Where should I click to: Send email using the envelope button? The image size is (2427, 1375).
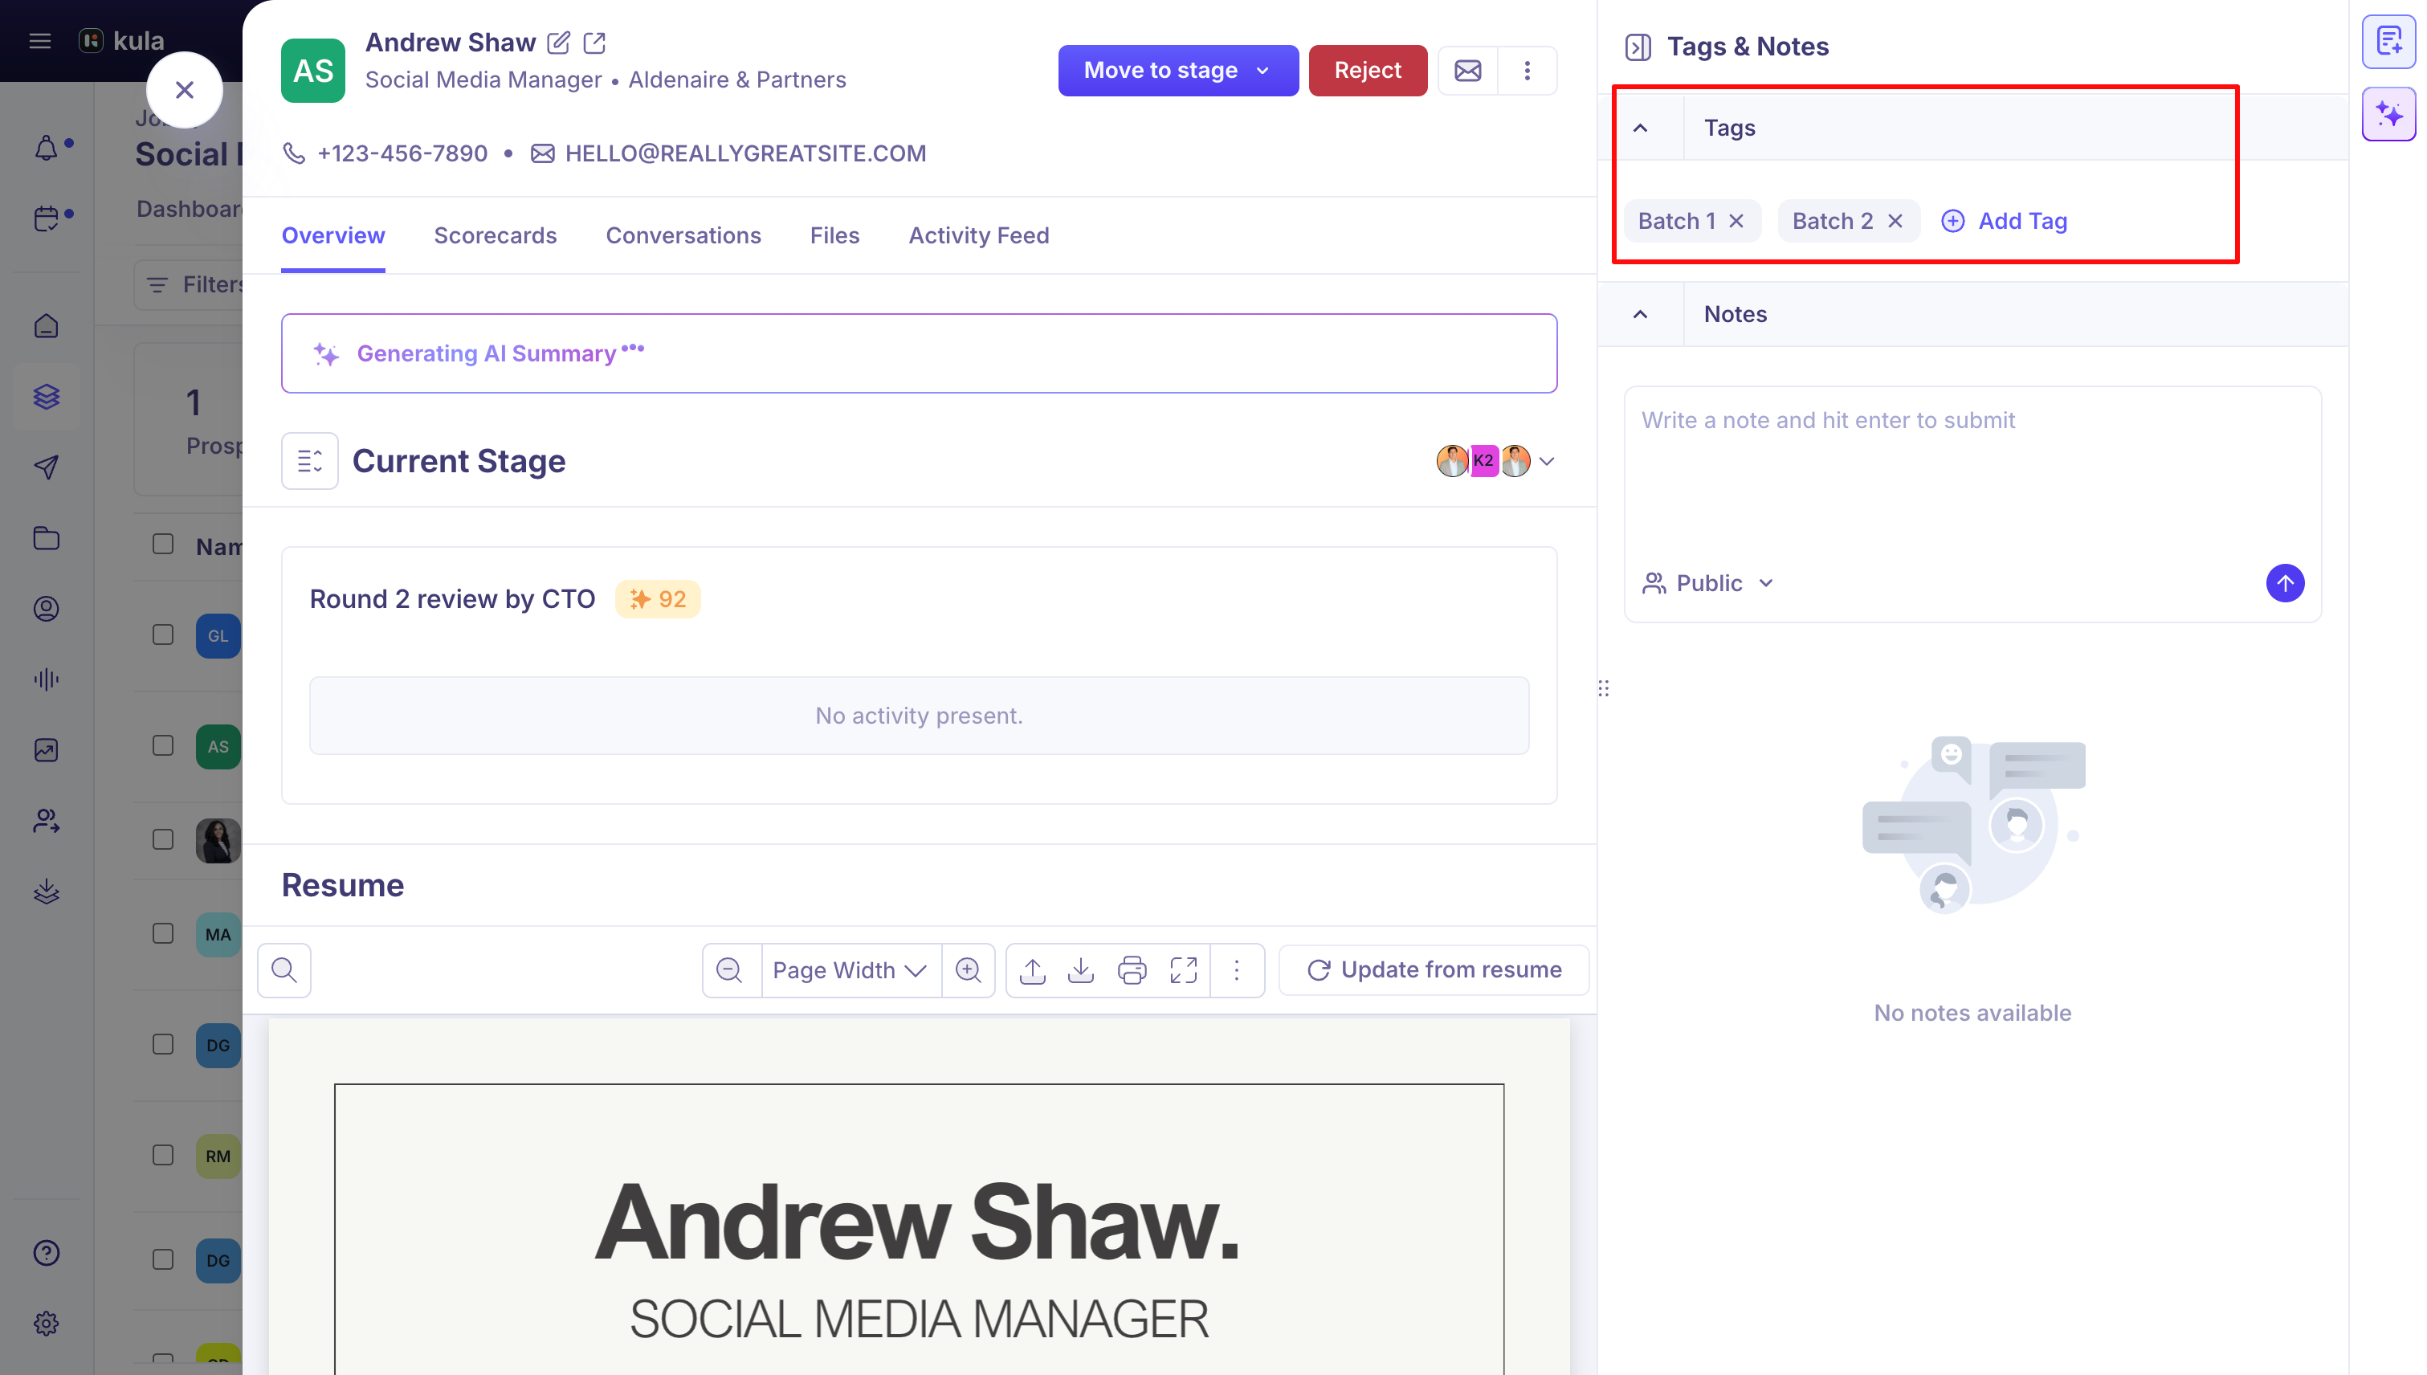1467,71
